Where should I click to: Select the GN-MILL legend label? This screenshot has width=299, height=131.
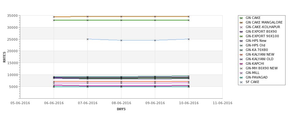point(252,73)
